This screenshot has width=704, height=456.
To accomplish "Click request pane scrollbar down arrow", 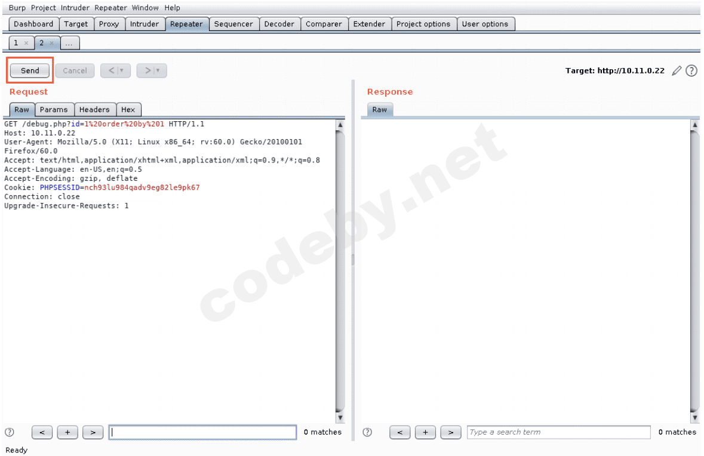I will (x=340, y=417).
